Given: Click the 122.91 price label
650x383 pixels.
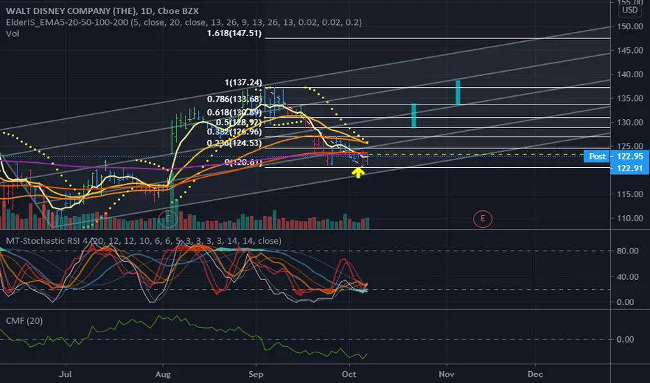Looking at the screenshot, I should (630, 168).
